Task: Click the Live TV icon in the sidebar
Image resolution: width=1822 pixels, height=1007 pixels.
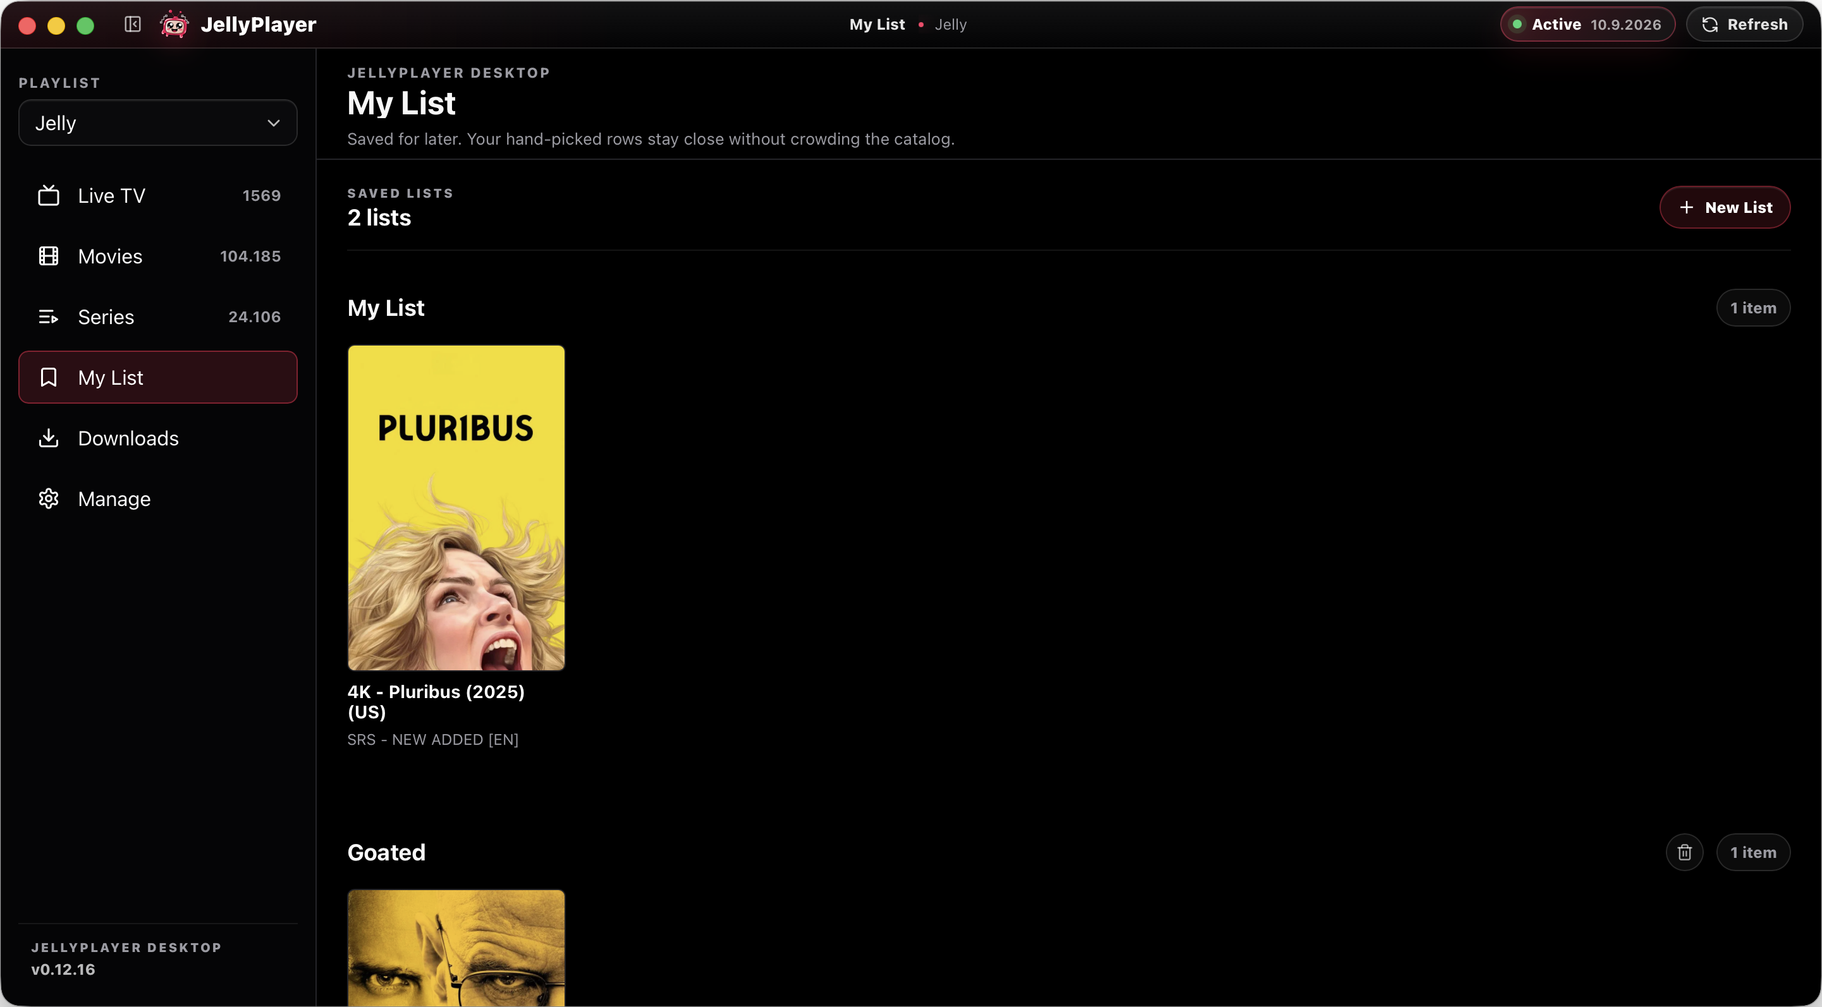Action: click(x=49, y=196)
